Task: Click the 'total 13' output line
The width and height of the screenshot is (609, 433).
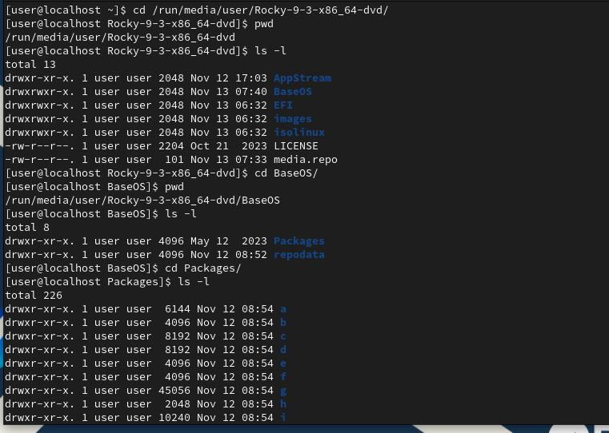Action: (30, 65)
